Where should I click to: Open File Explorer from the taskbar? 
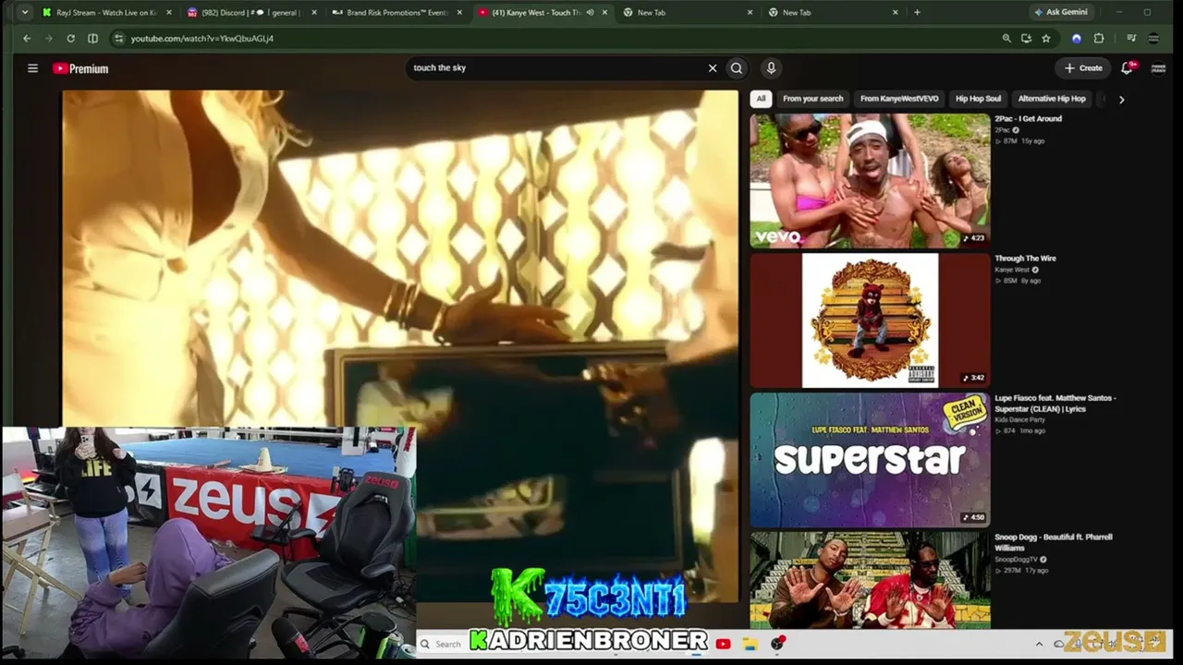point(750,644)
